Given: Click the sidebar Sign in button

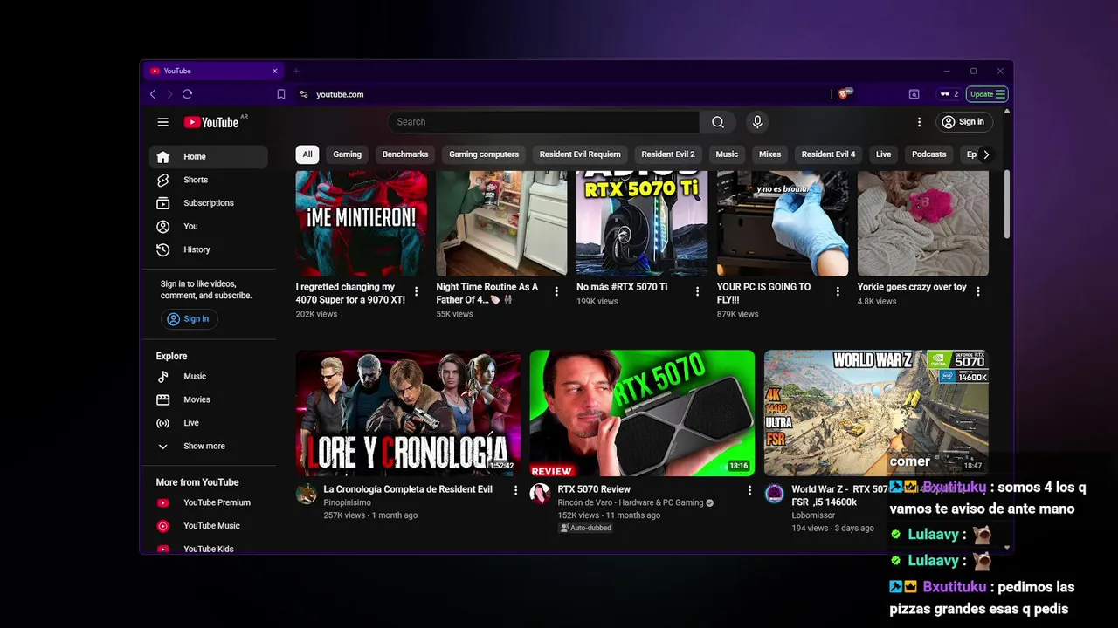Looking at the screenshot, I should 189,319.
